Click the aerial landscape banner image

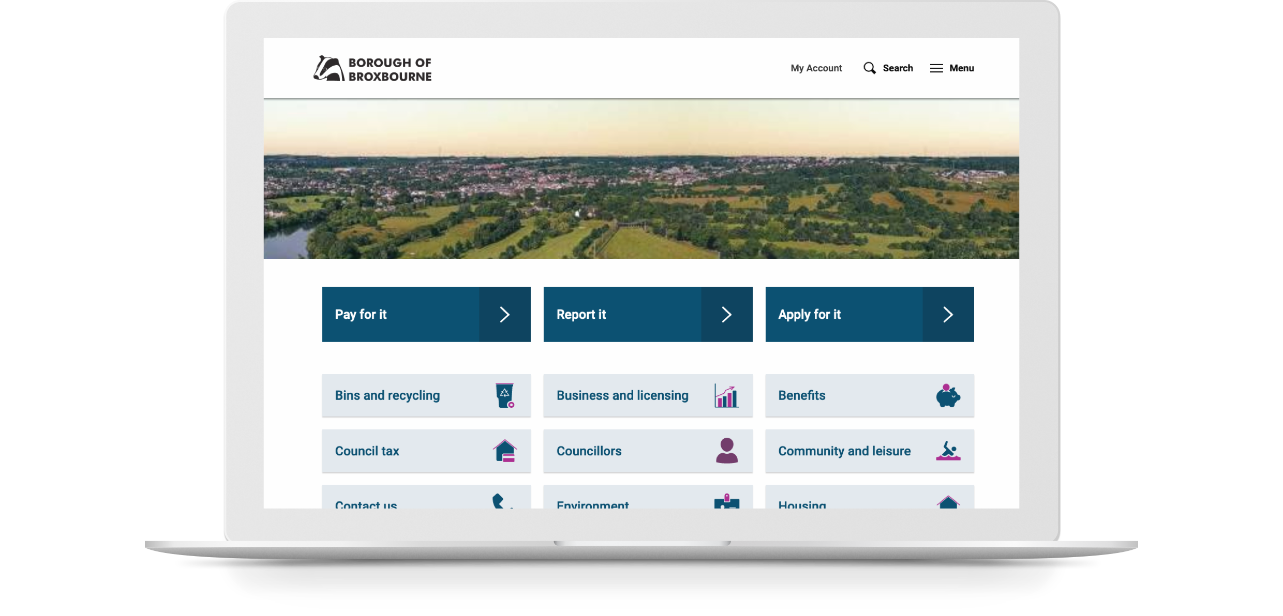(641, 179)
